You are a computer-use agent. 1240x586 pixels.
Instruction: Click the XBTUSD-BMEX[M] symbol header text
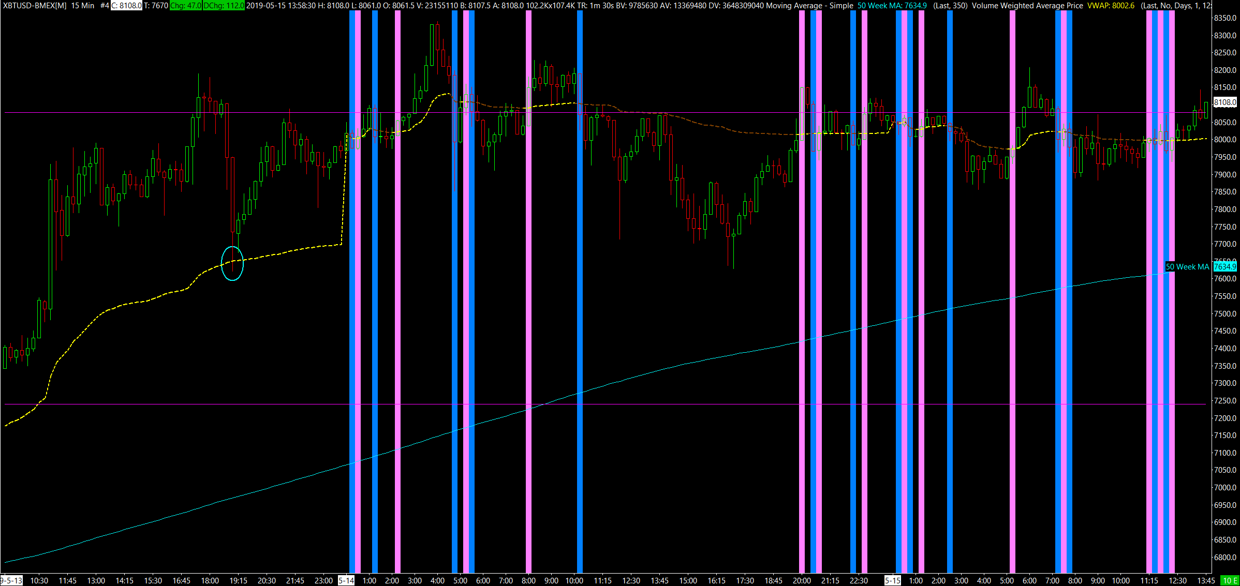click(34, 5)
